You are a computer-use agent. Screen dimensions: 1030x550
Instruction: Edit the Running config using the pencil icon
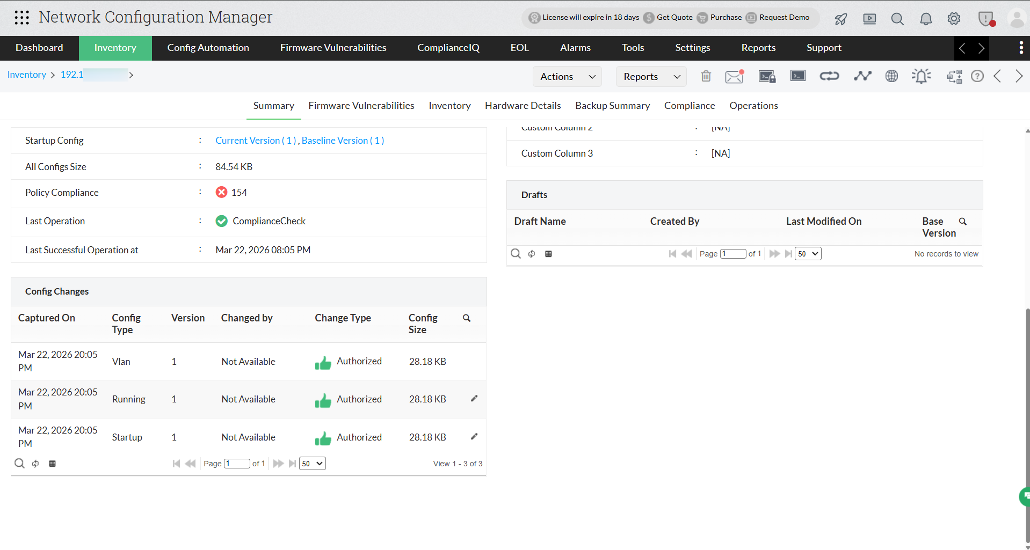(x=474, y=398)
